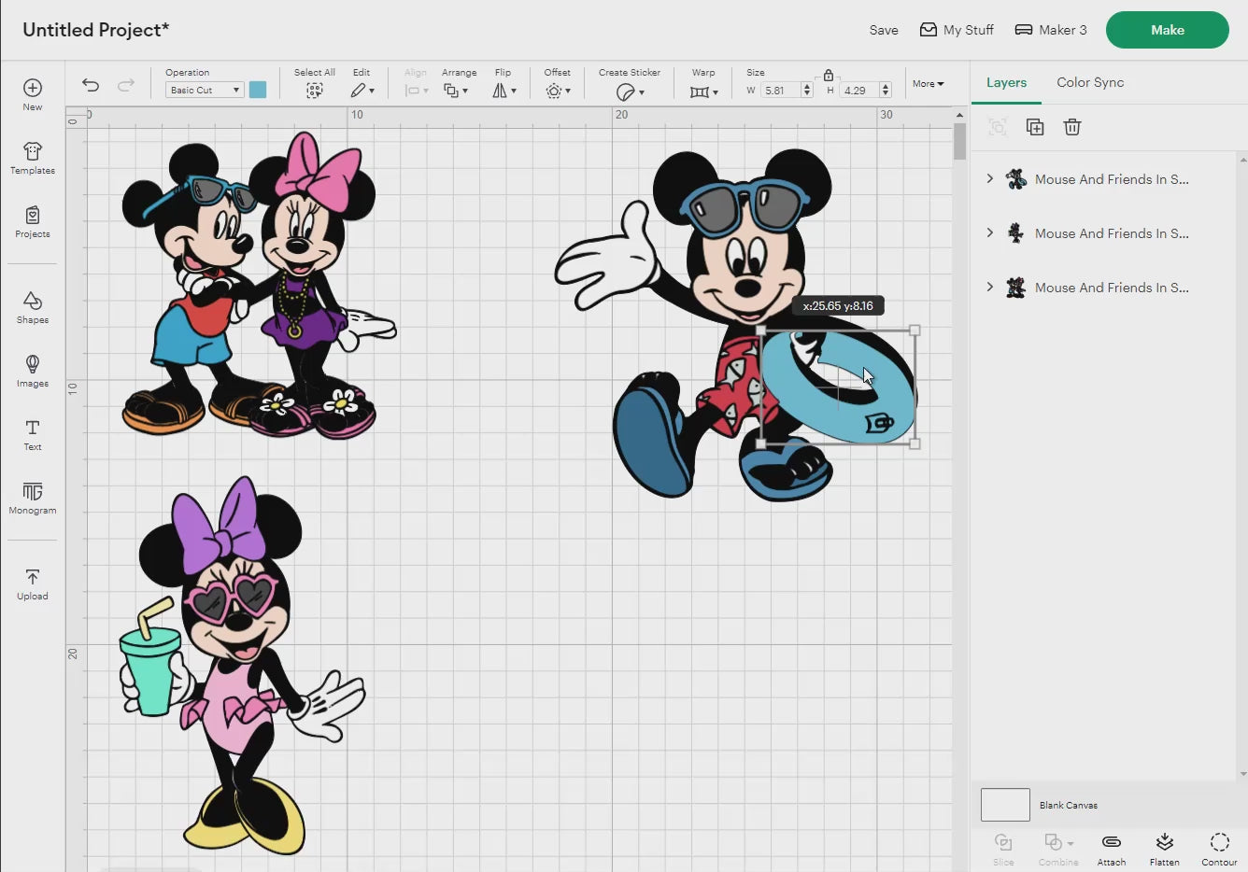
Task: Click the Attach tool
Action: point(1112,849)
